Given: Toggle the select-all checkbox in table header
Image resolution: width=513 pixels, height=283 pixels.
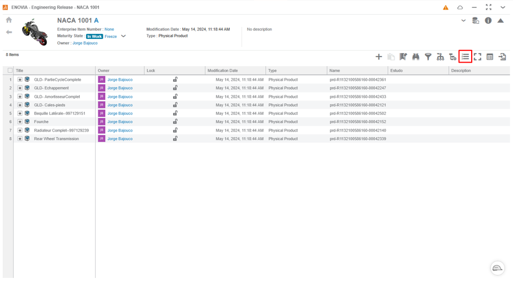Looking at the screenshot, I should (10, 71).
